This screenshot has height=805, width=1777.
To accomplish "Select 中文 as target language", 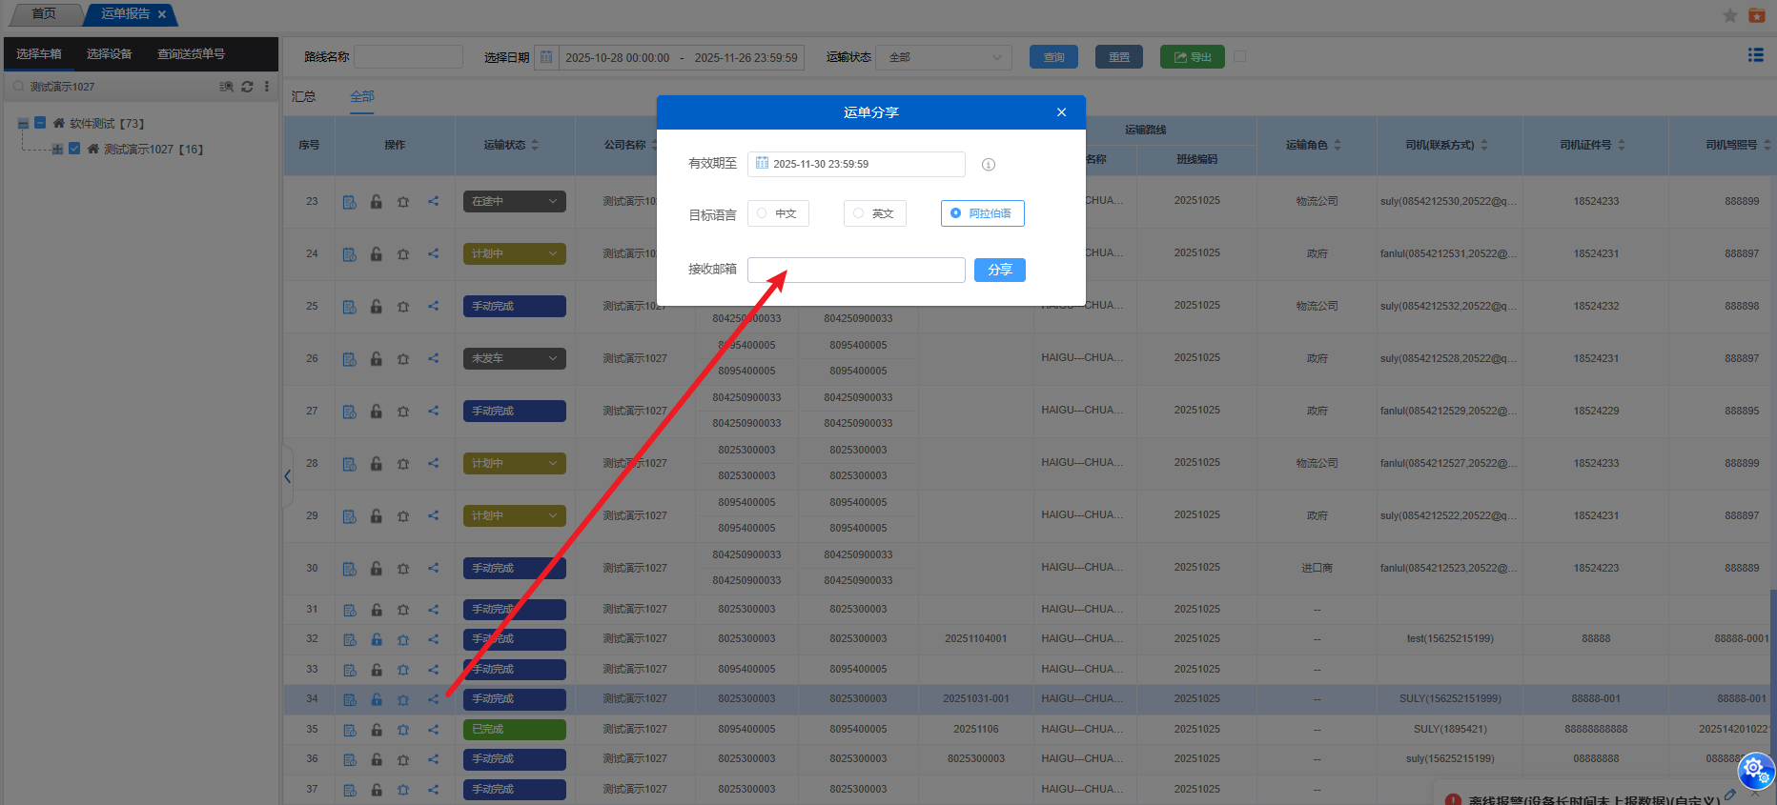I will coord(778,213).
